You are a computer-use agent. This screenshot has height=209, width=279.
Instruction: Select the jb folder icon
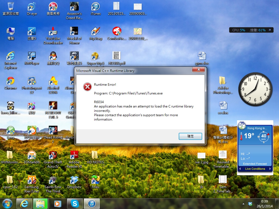[201, 182]
